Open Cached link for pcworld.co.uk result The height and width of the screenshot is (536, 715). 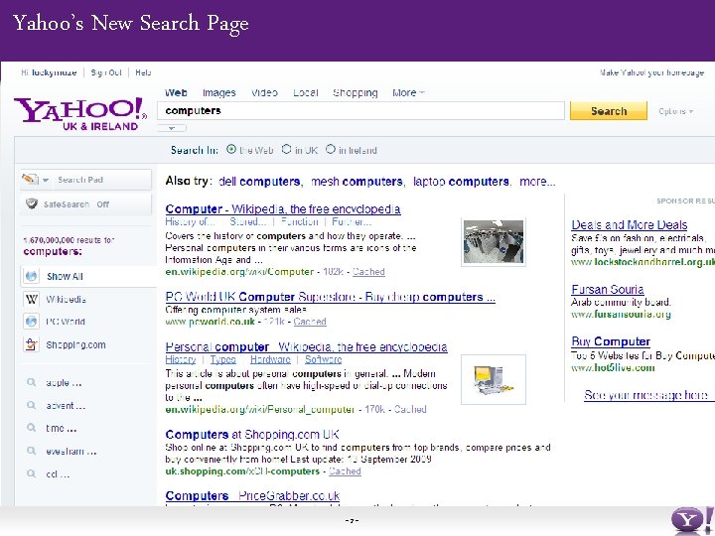click(310, 322)
